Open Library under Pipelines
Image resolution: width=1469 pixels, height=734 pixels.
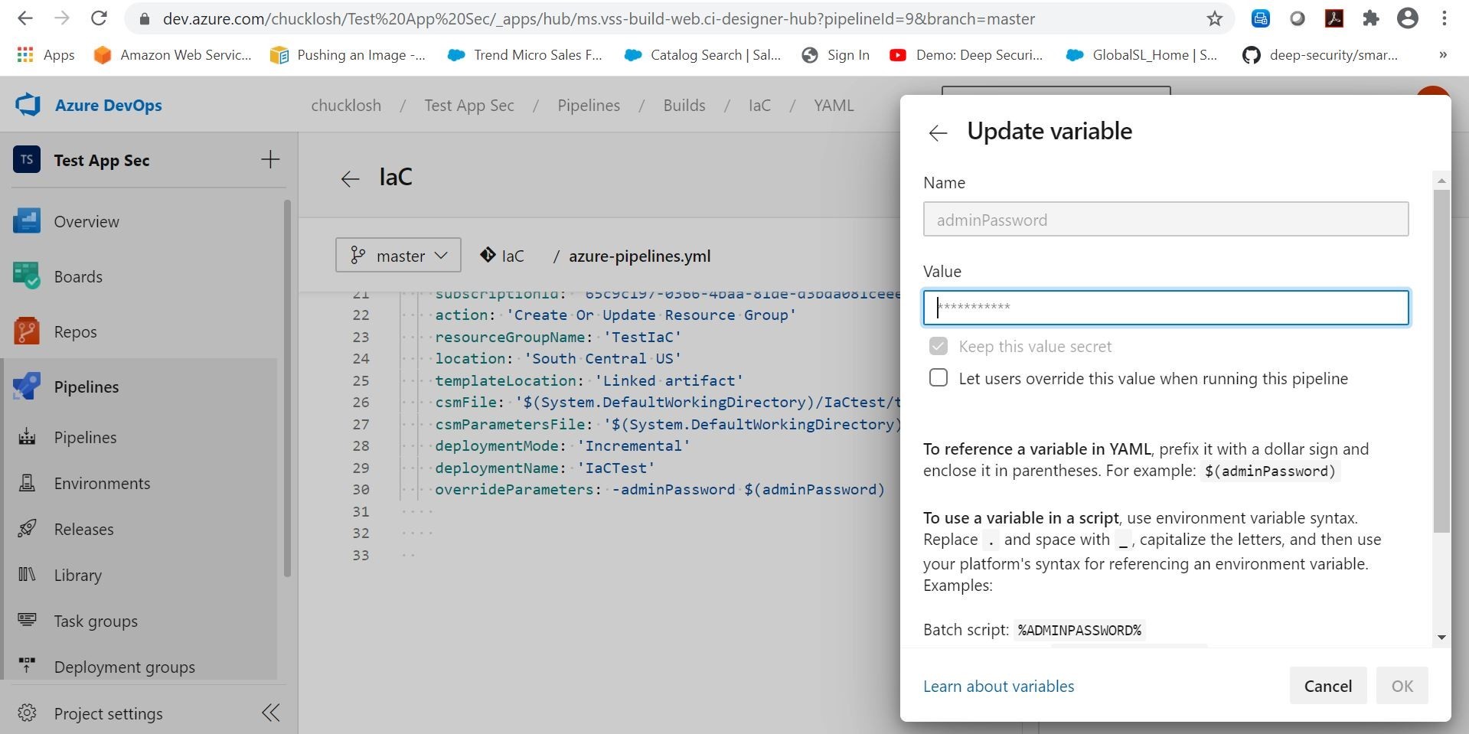tap(77, 575)
